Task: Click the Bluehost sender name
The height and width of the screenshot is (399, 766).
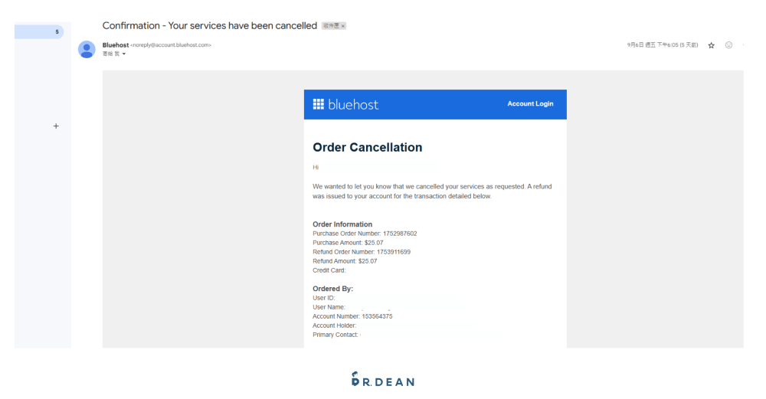Action: [115, 45]
